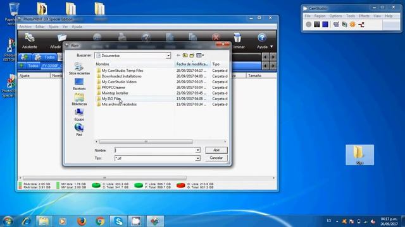Click the Ayuda question mark toolbar icon
The height and width of the screenshot is (227, 405).
(x=261, y=38)
